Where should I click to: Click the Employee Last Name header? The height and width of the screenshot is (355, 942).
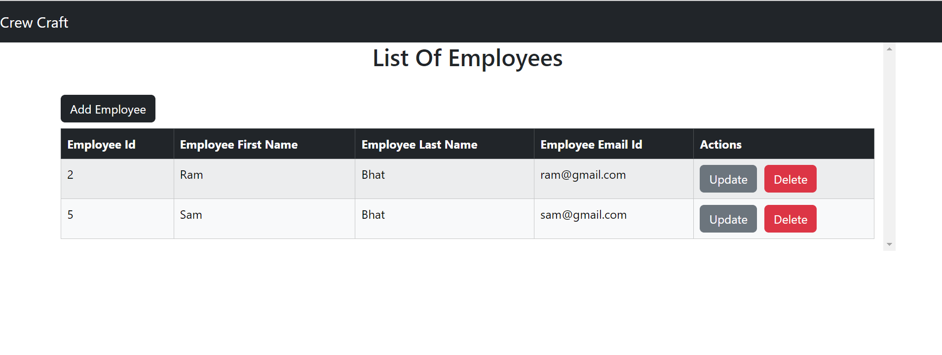coord(419,145)
